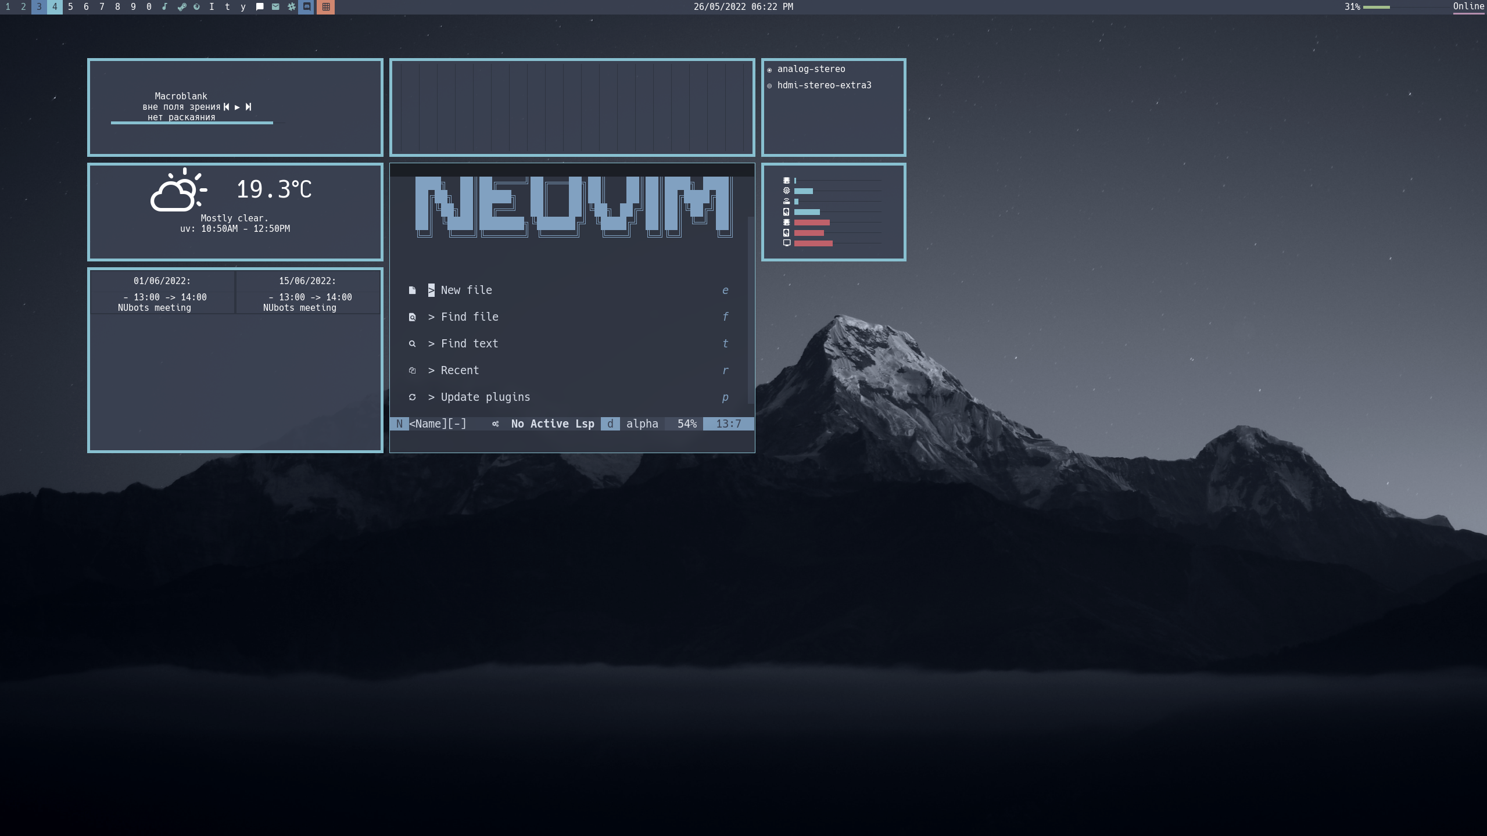Click the magnifier icon beside Find text
1487x836 pixels.
412,344
